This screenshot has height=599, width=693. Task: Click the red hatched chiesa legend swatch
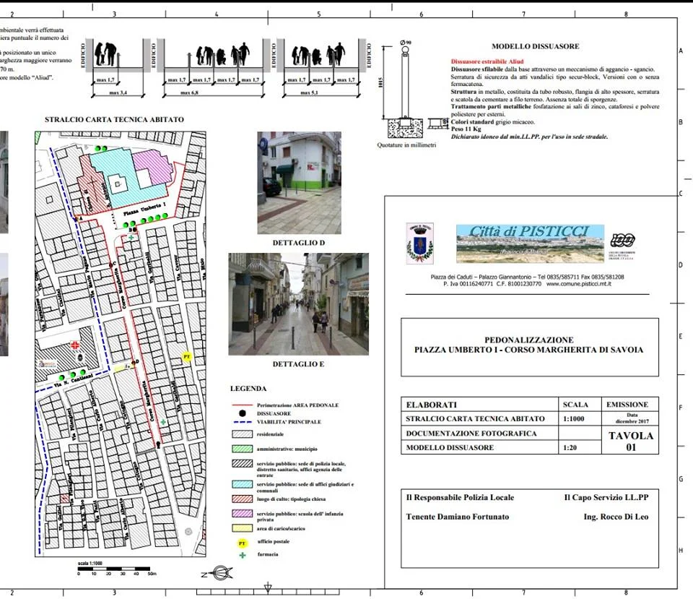243,499
